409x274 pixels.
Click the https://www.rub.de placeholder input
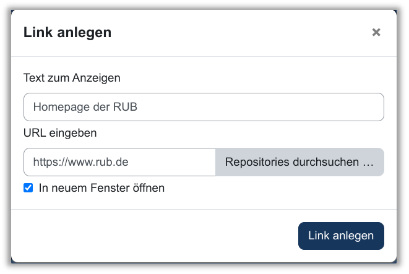119,162
